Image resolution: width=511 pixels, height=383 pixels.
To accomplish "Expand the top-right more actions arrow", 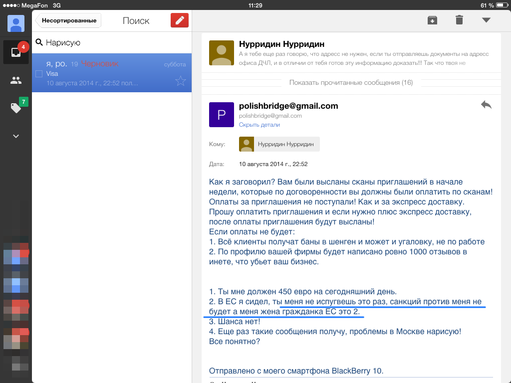I will (486, 20).
